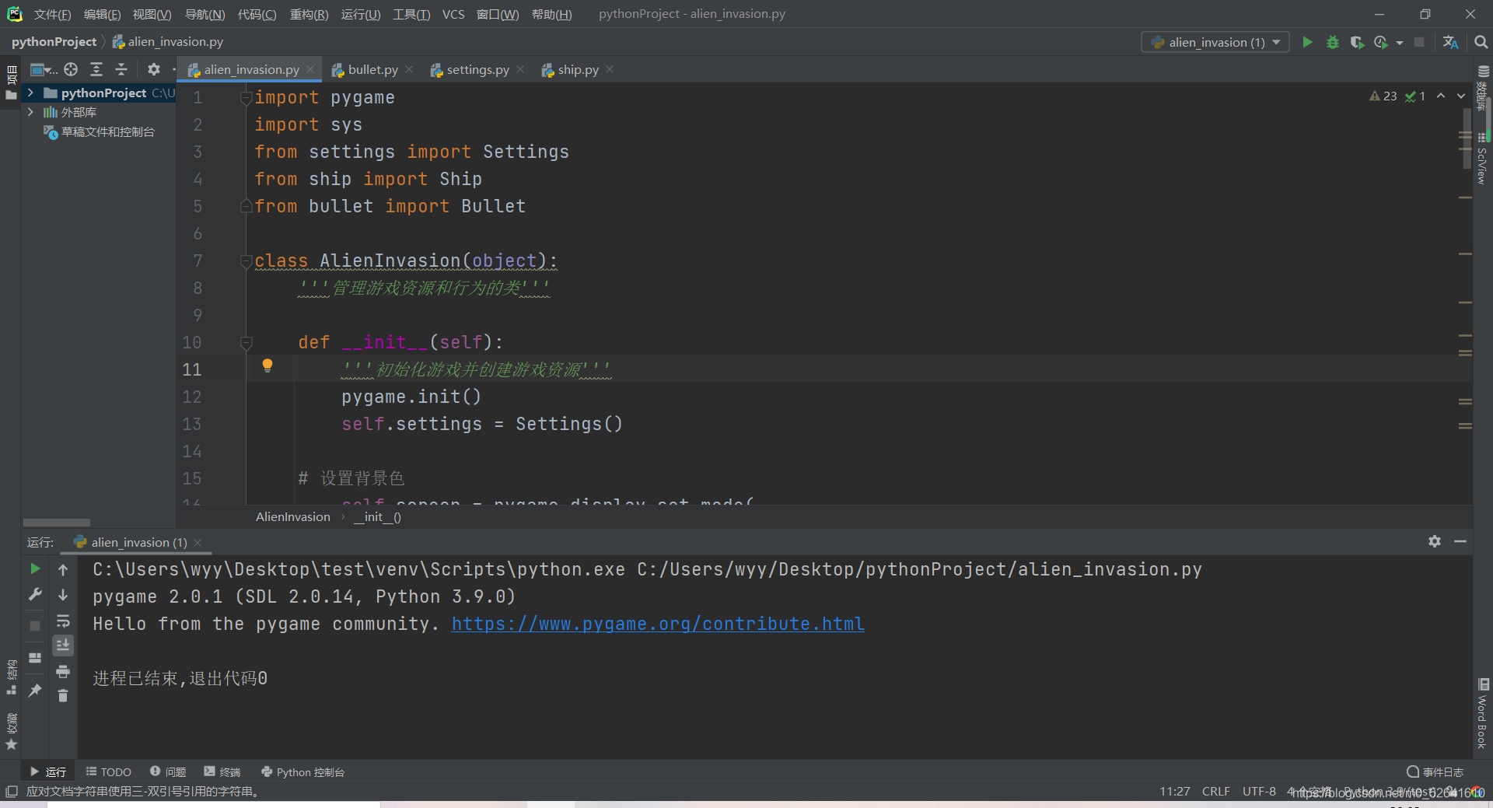Click line:column 11:27 indicator

tap(1174, 792)
